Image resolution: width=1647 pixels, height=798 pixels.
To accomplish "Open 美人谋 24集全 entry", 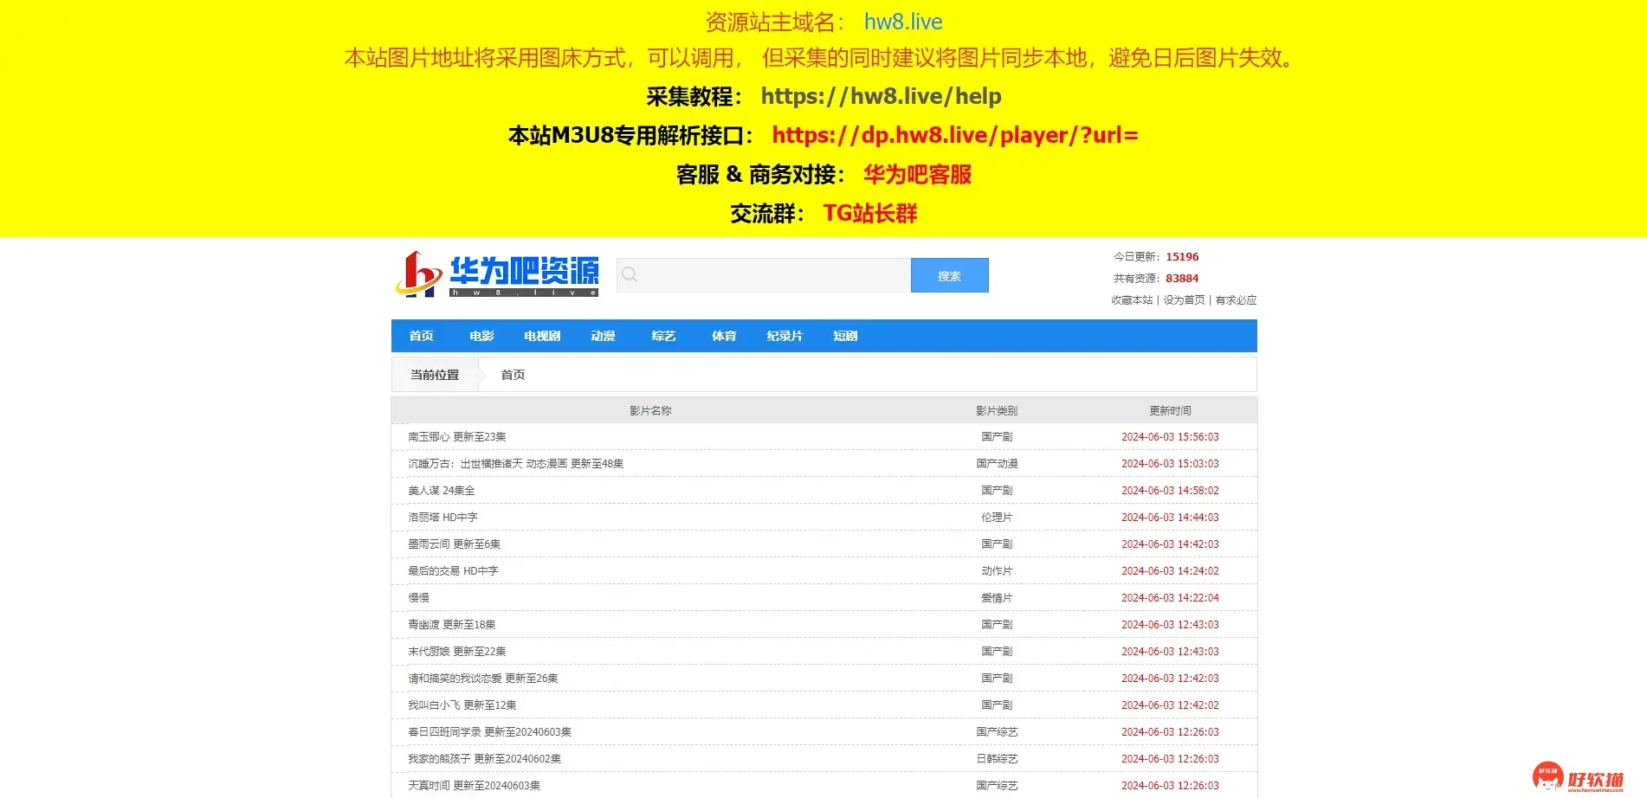I will (x=442, y=491).
